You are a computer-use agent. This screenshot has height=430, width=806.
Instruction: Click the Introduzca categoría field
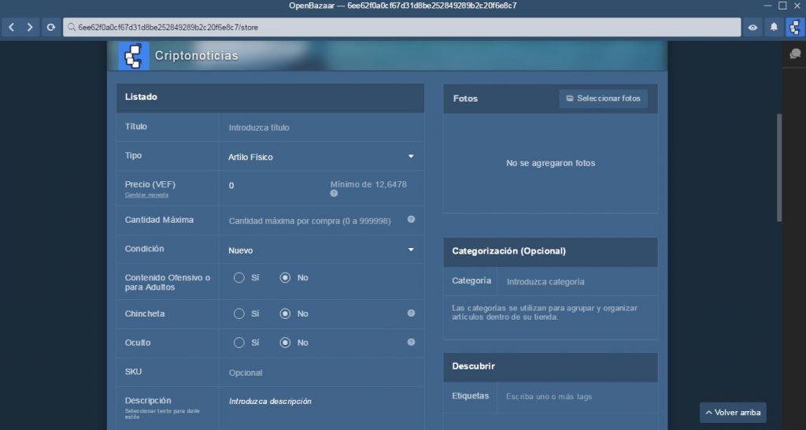(x=577, y=282)
